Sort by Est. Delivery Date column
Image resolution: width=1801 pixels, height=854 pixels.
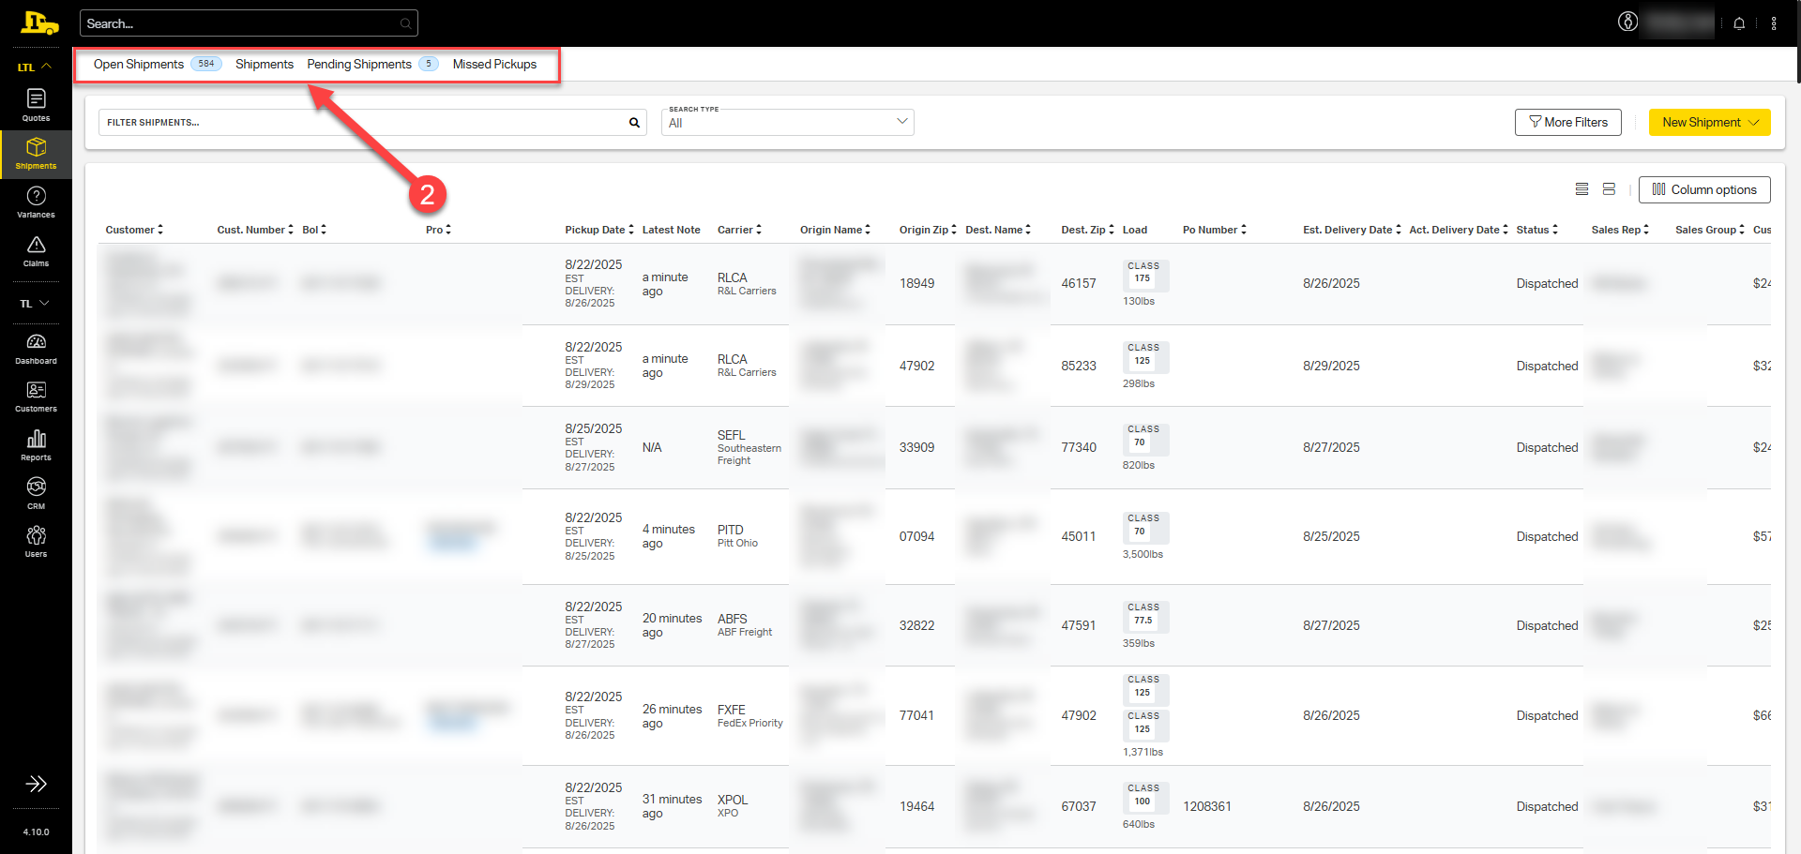pyautogui.click(x=1352, y=230)
